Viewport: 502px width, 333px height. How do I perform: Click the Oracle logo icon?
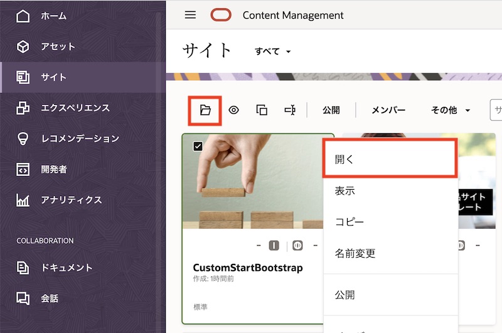221,15
